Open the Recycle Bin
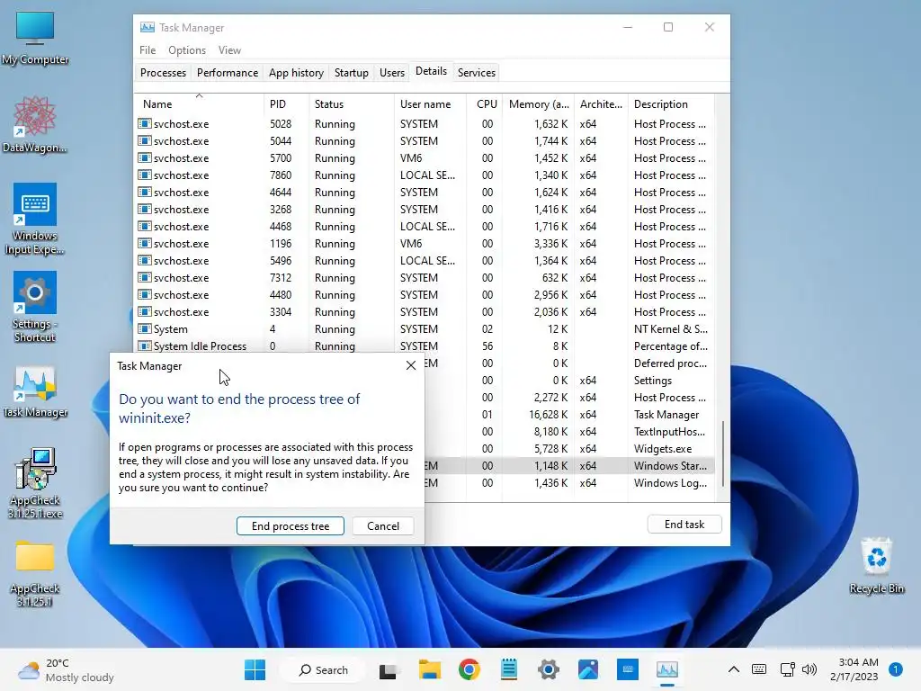The width and height of the screenshot is (921, 691). click(x=876, y=566)
